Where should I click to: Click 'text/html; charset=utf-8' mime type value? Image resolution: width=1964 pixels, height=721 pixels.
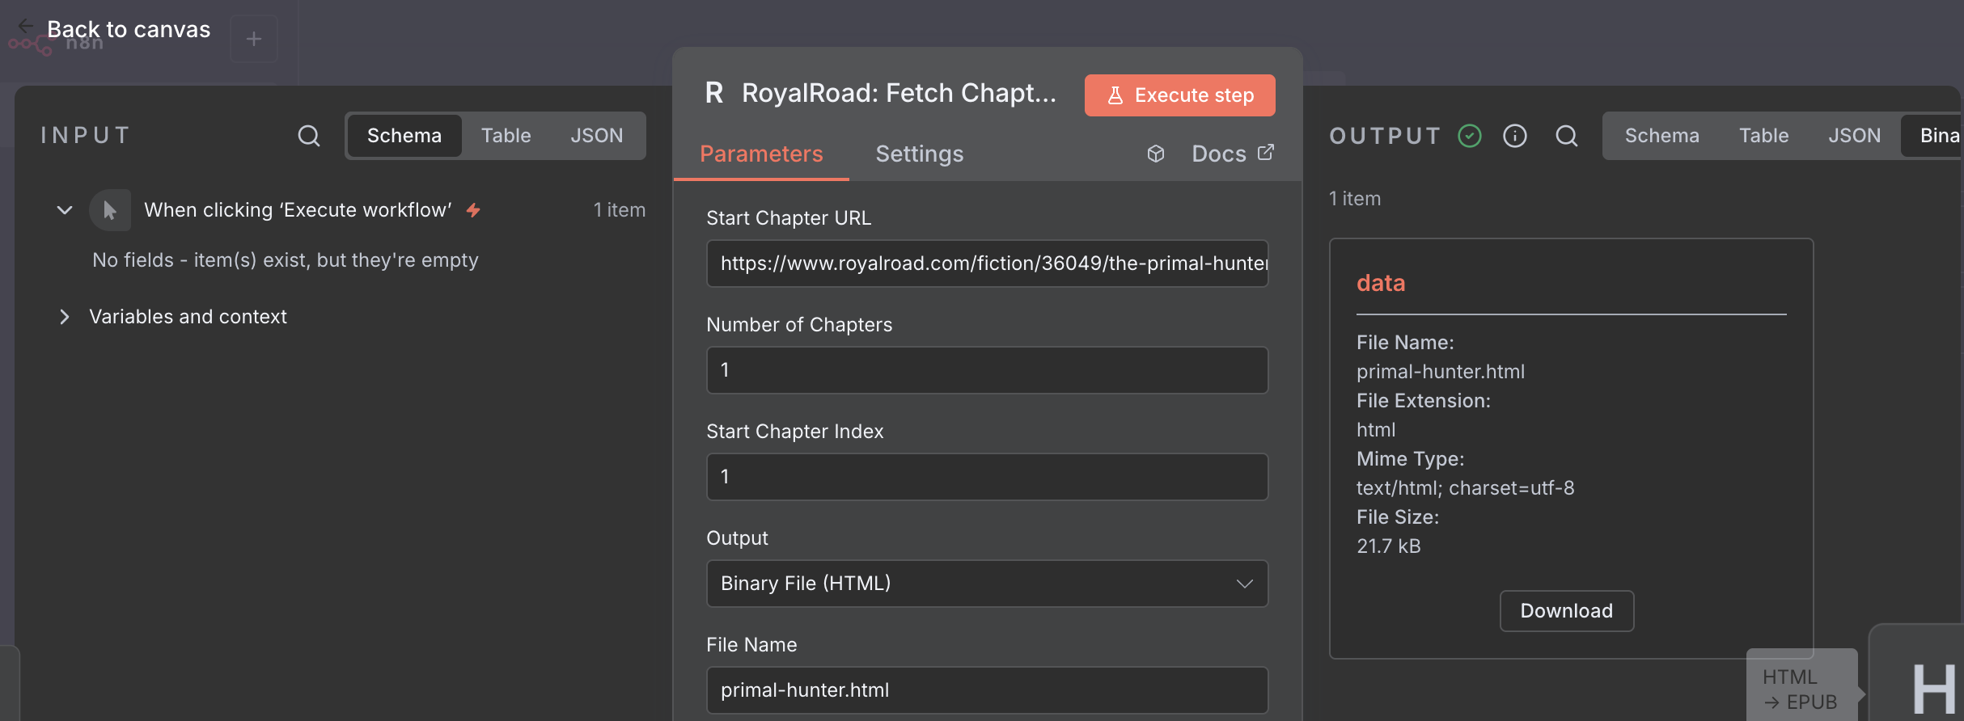1466,488
